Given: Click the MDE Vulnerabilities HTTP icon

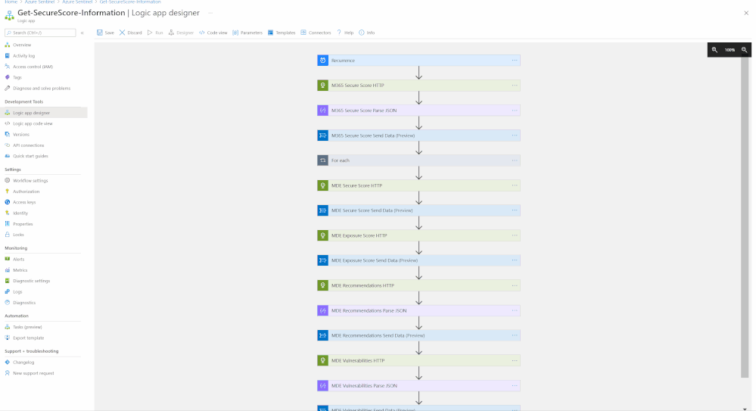Looking at the screenshot, I should [322, 361].
